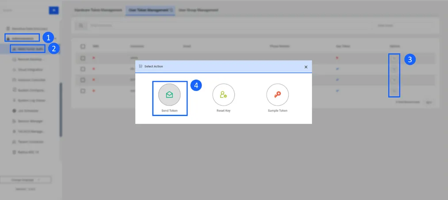Switch to User Token Management tab

151,10
